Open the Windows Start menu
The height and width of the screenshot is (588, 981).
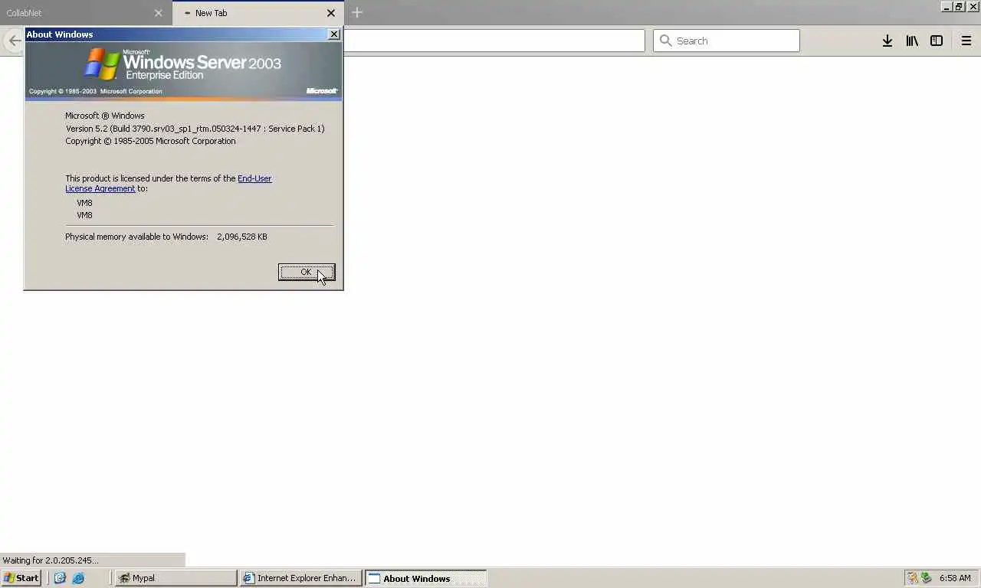coord(21,578)
